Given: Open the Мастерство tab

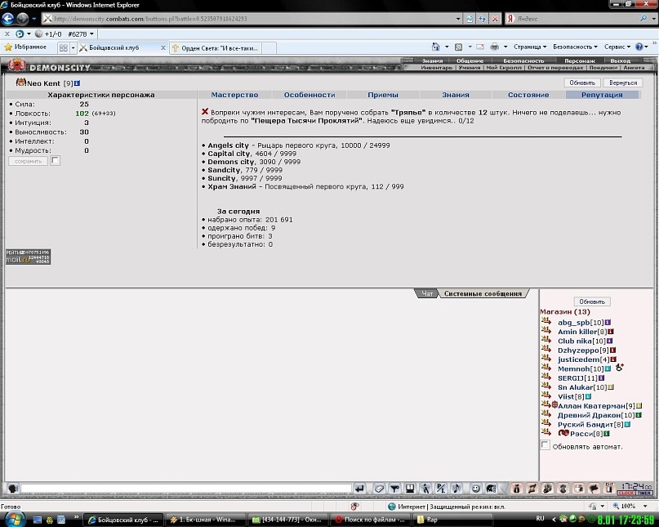Looking at the screenshot, I should point(234,95).
